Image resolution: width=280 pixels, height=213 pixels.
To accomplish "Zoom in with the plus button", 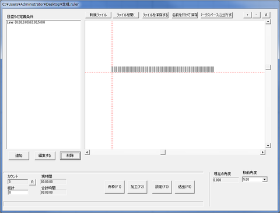I will (x=247, y=15).
